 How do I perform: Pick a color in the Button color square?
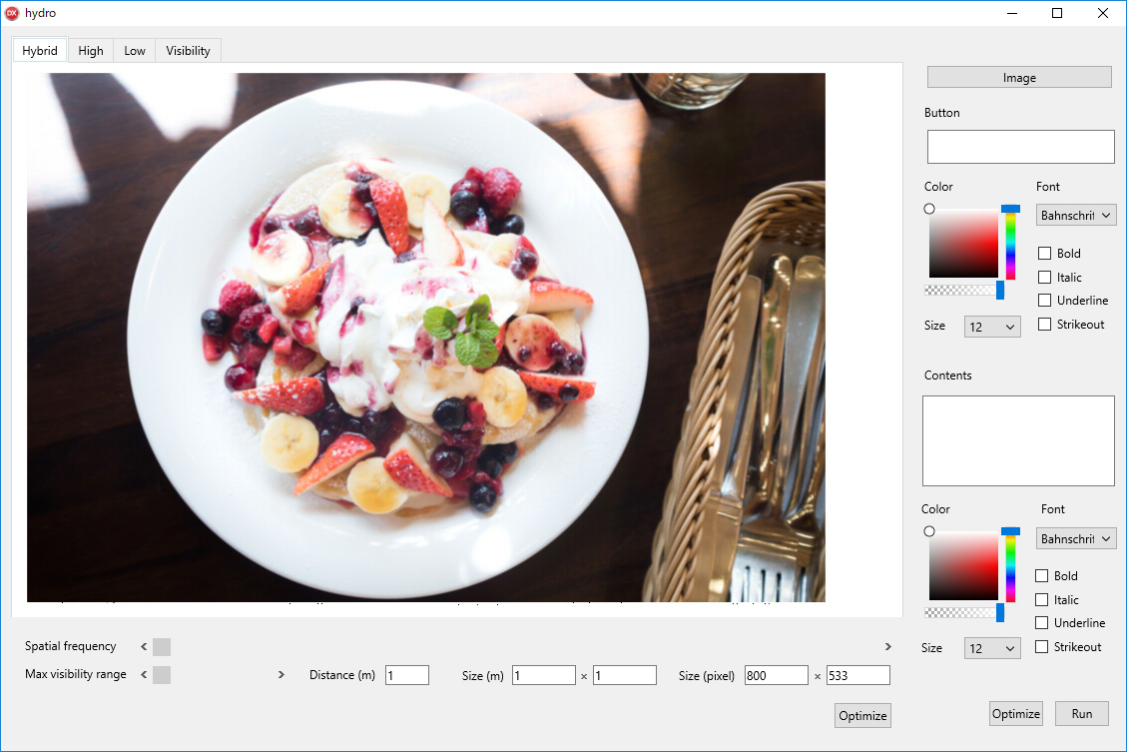(x=963, y=243)
